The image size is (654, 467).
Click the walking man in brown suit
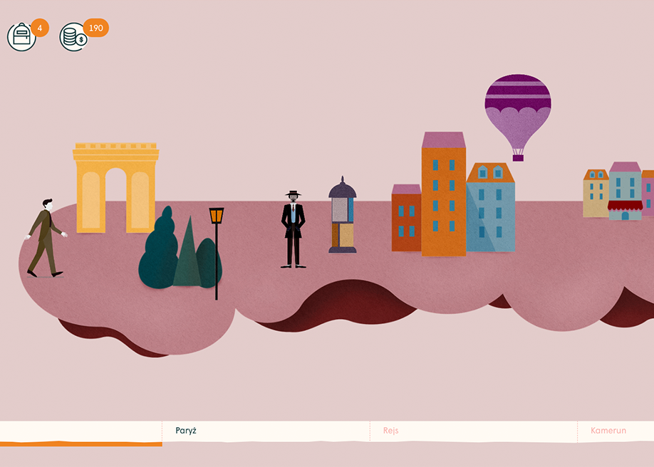tap(46, 238)
